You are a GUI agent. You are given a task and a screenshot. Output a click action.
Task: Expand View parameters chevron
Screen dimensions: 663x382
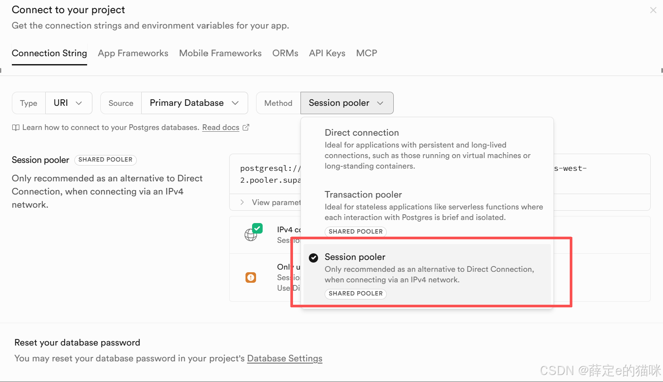click(242, 202)
